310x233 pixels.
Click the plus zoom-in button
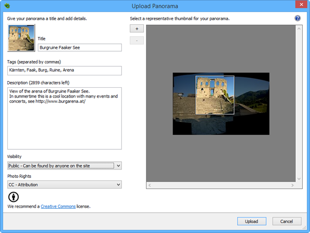tap(136, 29)
